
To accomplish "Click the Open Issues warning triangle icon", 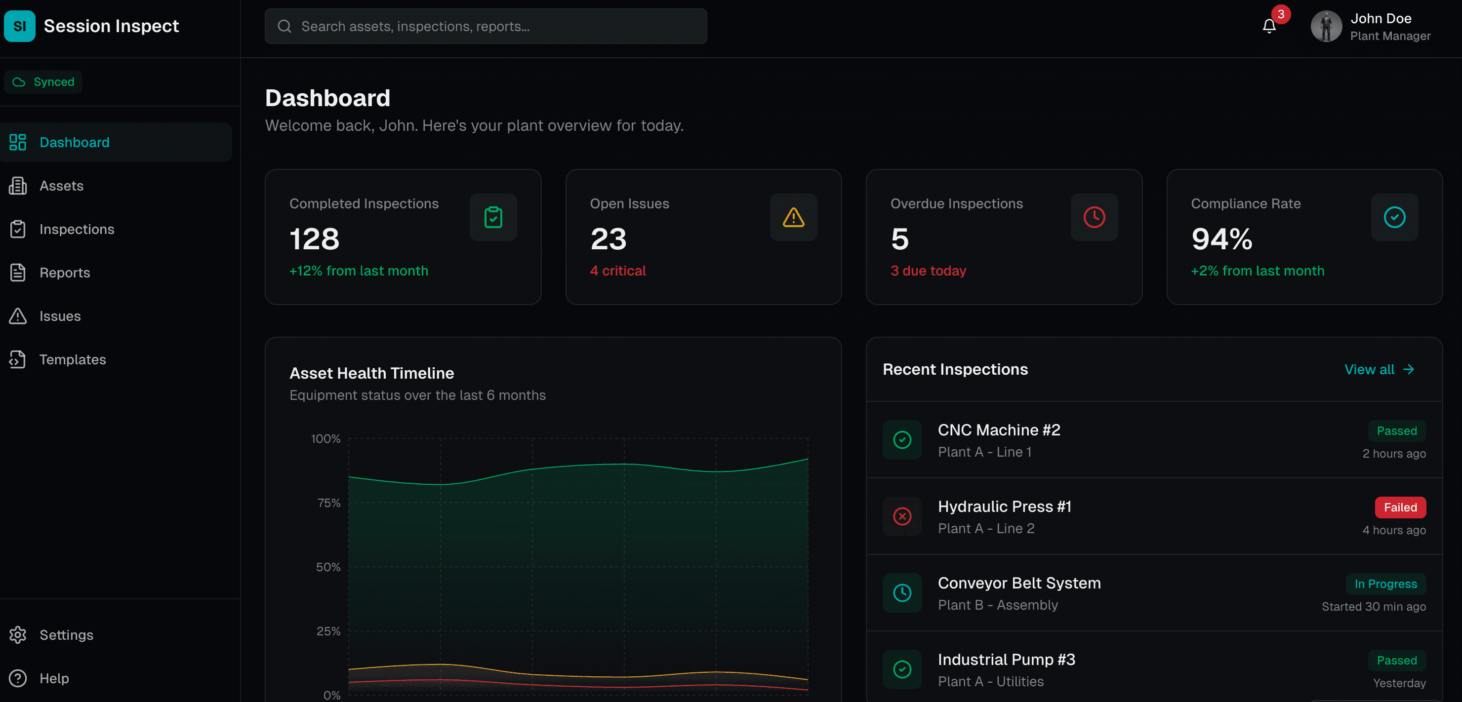I will tap(793, 217).
